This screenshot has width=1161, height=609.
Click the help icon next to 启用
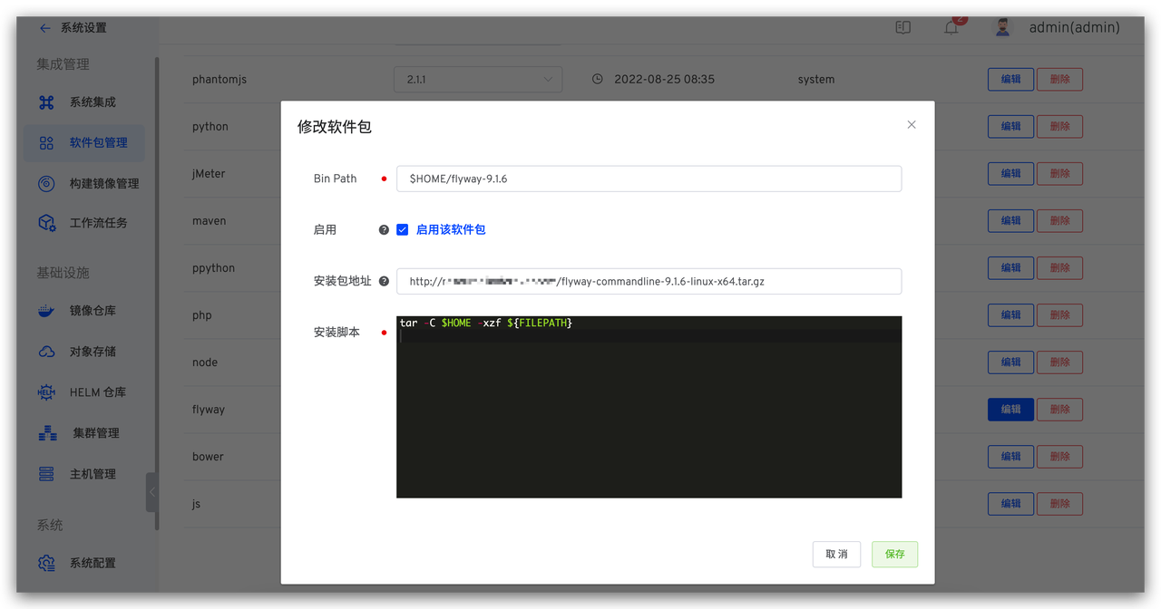pyautogui.click(x=384, y=230)
